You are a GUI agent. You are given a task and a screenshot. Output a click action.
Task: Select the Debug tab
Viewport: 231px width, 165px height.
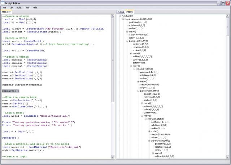(129, 12)
